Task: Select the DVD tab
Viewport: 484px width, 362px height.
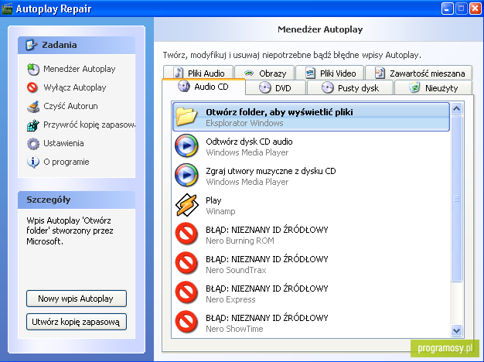Action: [276, 87]
